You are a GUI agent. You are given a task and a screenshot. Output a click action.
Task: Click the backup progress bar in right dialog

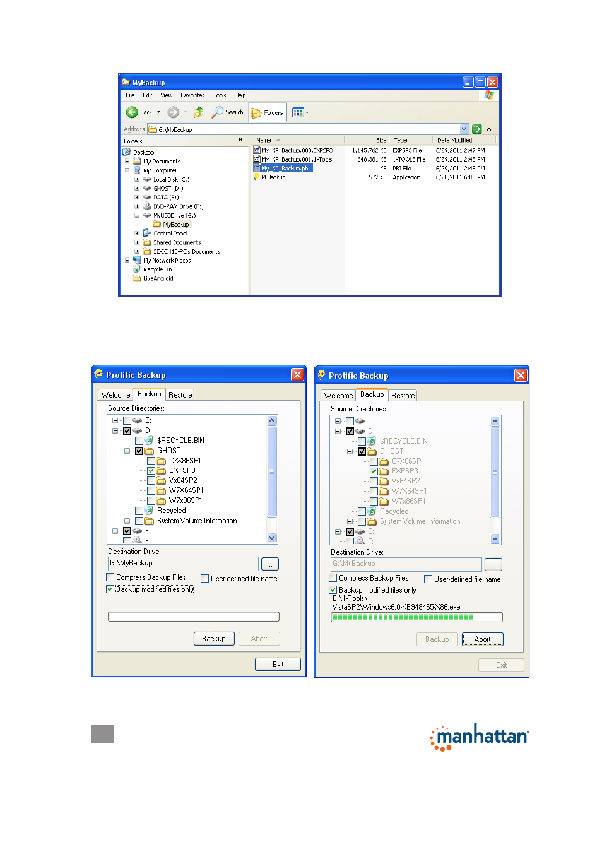click(x=416, y=617)
